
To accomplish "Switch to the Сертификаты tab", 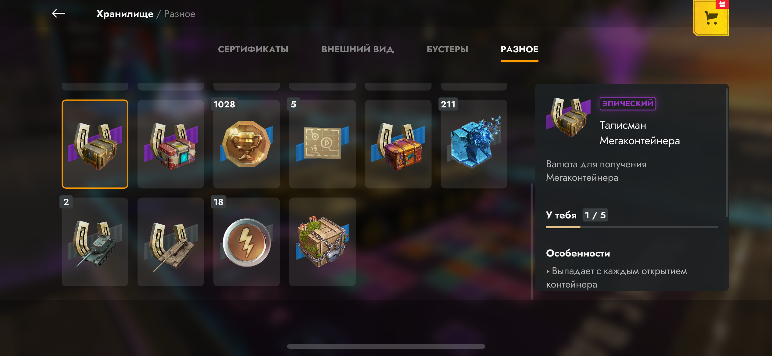I will click(253, 49).
